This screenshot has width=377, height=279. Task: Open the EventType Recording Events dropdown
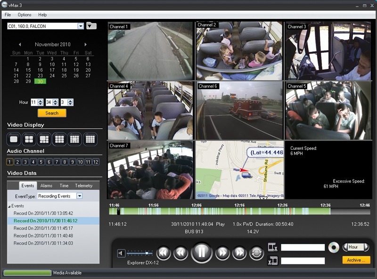(x=80, y=196)
